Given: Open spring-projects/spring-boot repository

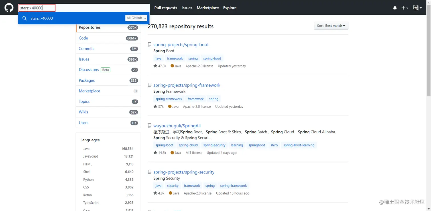Looking at the screenshot, I should [181, 45].
